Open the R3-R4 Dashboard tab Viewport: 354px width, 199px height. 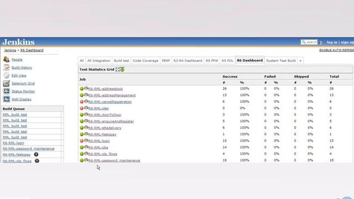(x=188, y=61)
